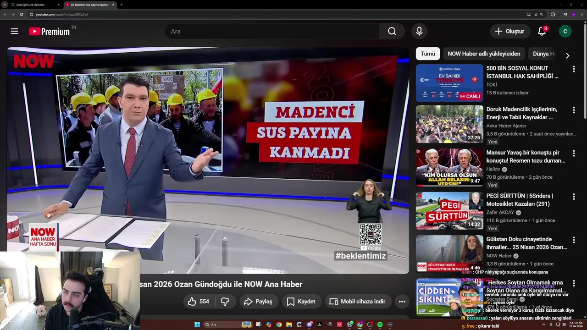The height and width of the screenshot is (330, 587).
Task: Open volume control in system tray
Action: tap(564, 324)
